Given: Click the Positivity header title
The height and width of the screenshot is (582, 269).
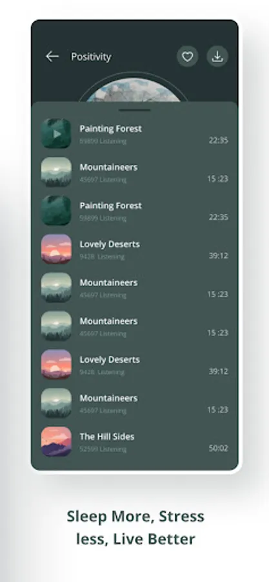Looking at the screenshot, I should tap(91, 57).
